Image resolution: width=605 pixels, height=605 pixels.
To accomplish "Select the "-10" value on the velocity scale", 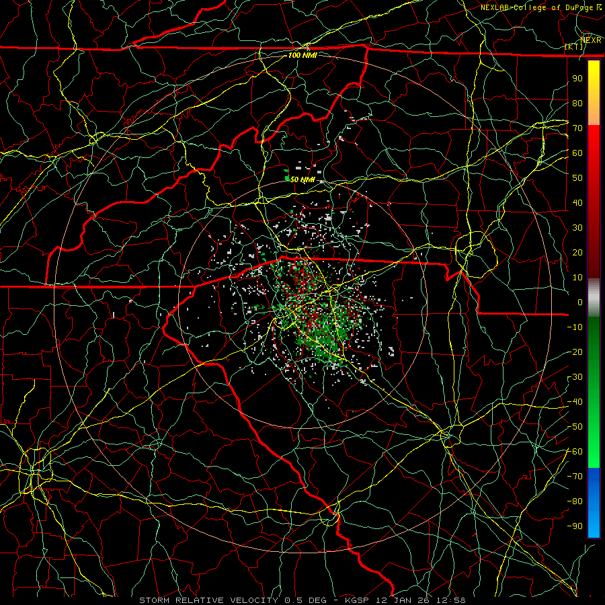I will [x=575, y=327].
